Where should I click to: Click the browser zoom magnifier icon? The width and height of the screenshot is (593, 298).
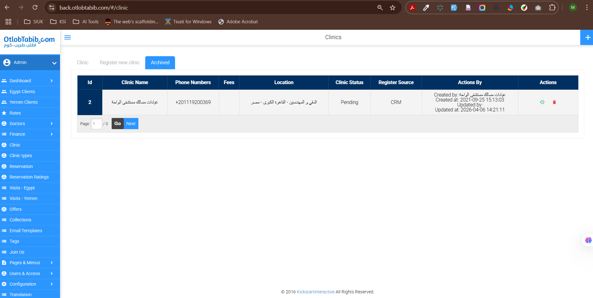380,7
